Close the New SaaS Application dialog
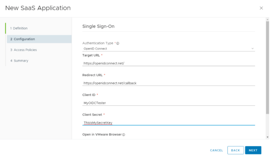272x163 pixels. (x=261, y=8)
